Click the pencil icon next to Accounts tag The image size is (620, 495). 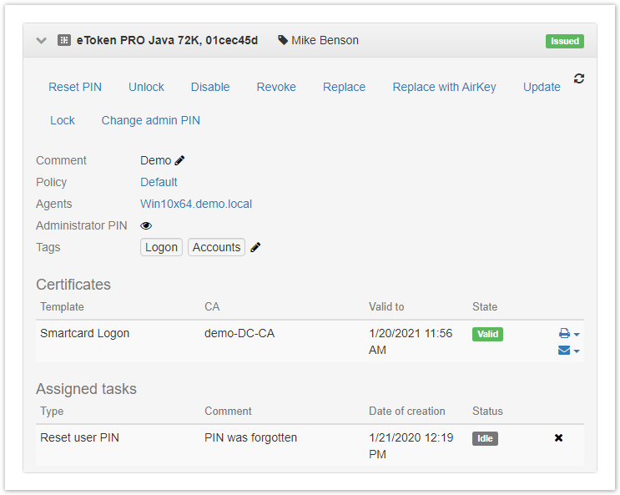coord(255,247)
